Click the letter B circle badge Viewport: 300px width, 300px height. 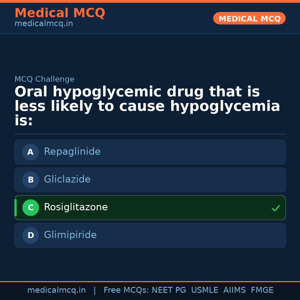(x=31, y=180)
